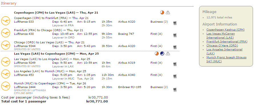Click the orange clock icon for Apr 25 trip
255x107 pixels.
click(157, 53)
